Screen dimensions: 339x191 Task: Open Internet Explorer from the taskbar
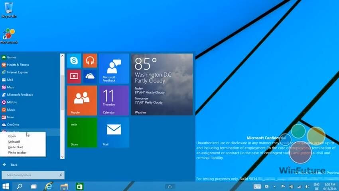49,186
